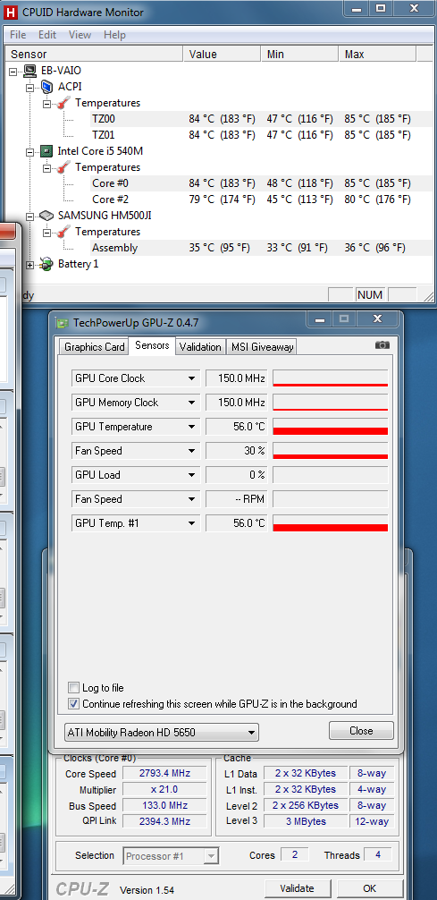Click the red H icon in HWMonitor title bar
The image size is (437, 900).
point(11,12)
